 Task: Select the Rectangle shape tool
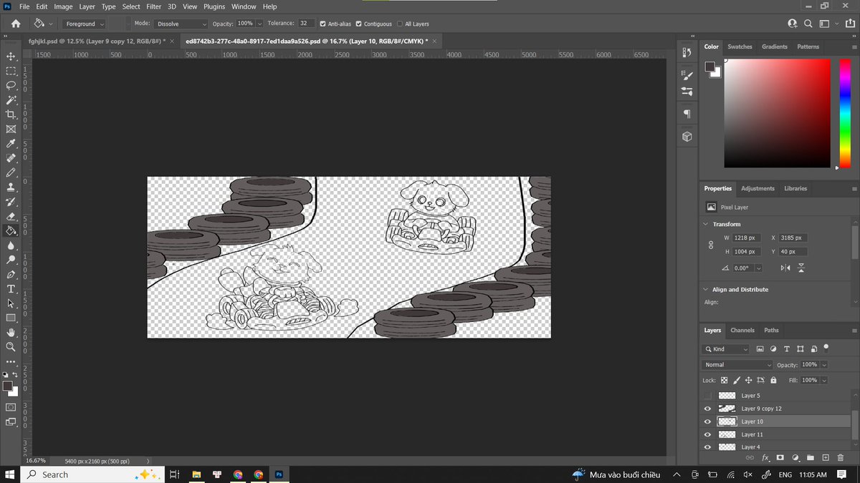11,318
